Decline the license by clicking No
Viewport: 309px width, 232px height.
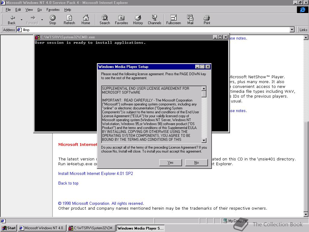[x=196, y=163]
